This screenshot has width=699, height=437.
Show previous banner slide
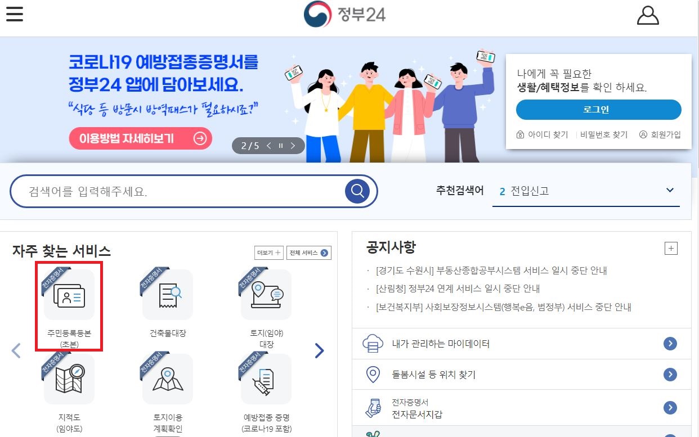(x=269, y=146)
